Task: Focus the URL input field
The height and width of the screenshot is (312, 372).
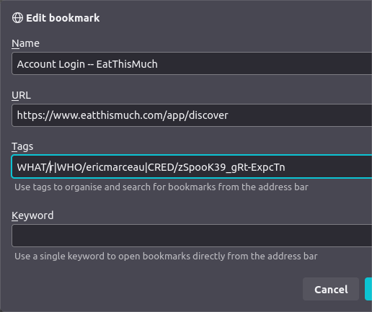Action: coord(192,115)
